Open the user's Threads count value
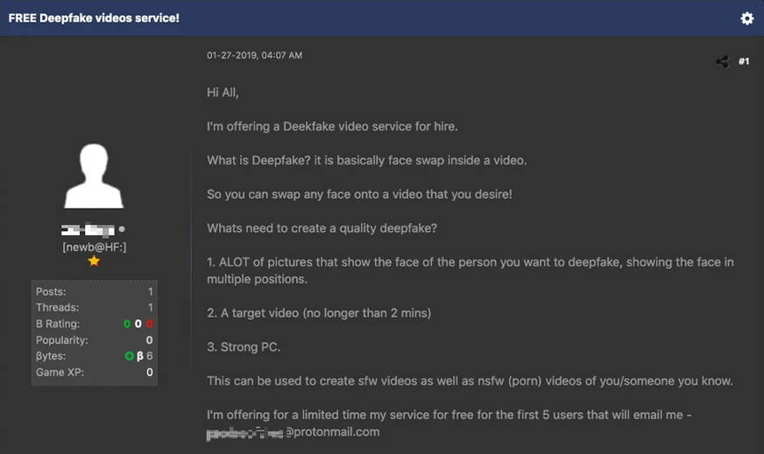Image resolution: width=764 pixels, height=454 pixels. coord(150,308)
